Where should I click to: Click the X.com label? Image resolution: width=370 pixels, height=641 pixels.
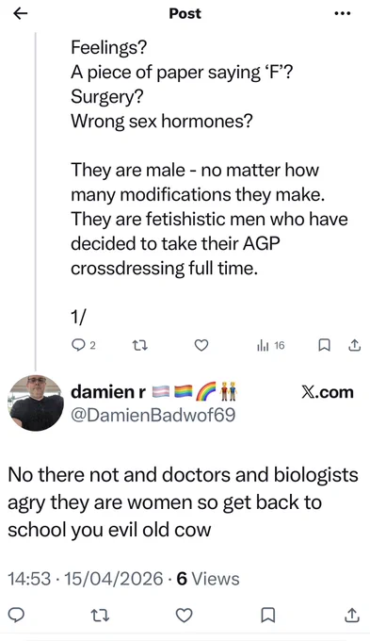tap(327, 392)
